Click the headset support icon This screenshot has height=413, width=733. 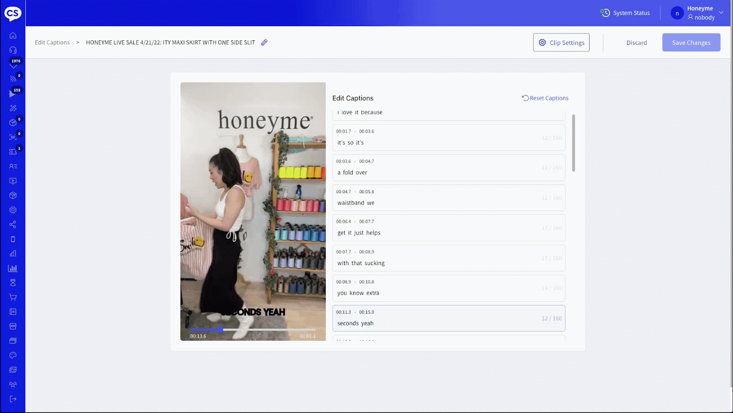coord(13,50)
